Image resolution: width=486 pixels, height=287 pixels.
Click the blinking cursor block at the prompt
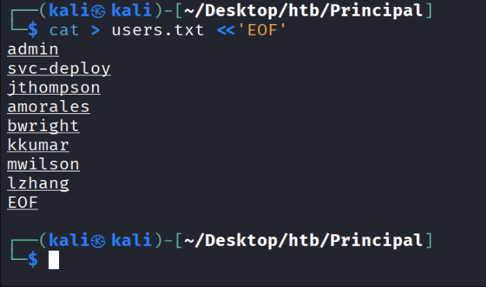point(54,260)
